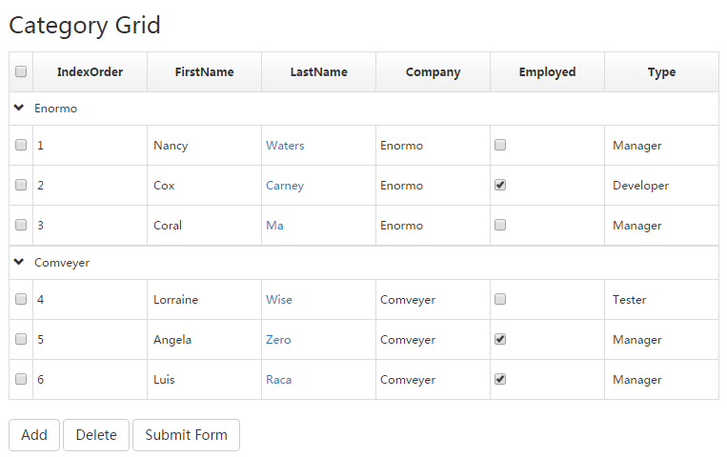Open the Carney last name link
The height and width of the screenshot is (457, 727).
pyautogui.click(x=285, y=186)
